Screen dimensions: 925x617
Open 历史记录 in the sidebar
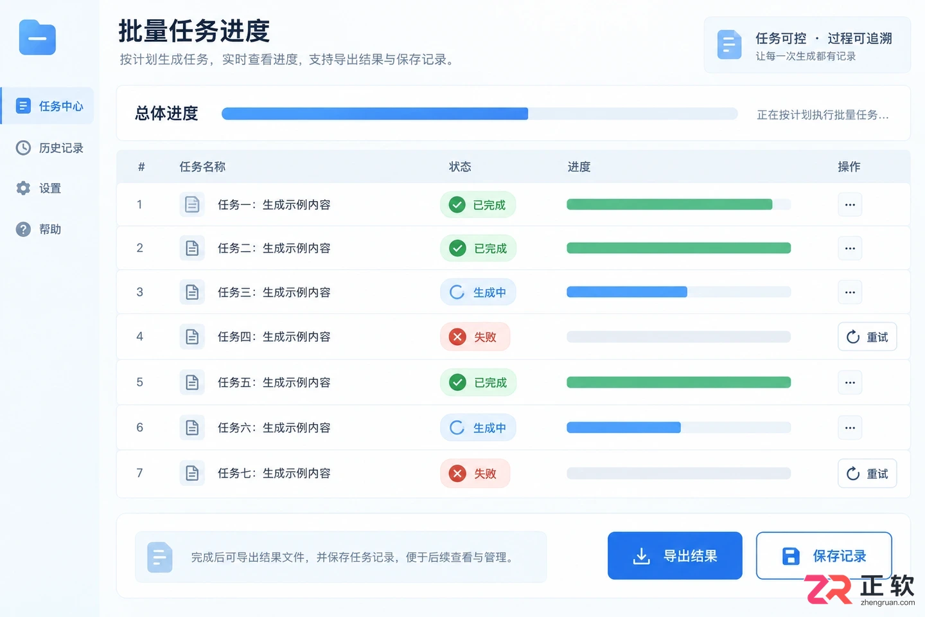[x=49, y=148]
